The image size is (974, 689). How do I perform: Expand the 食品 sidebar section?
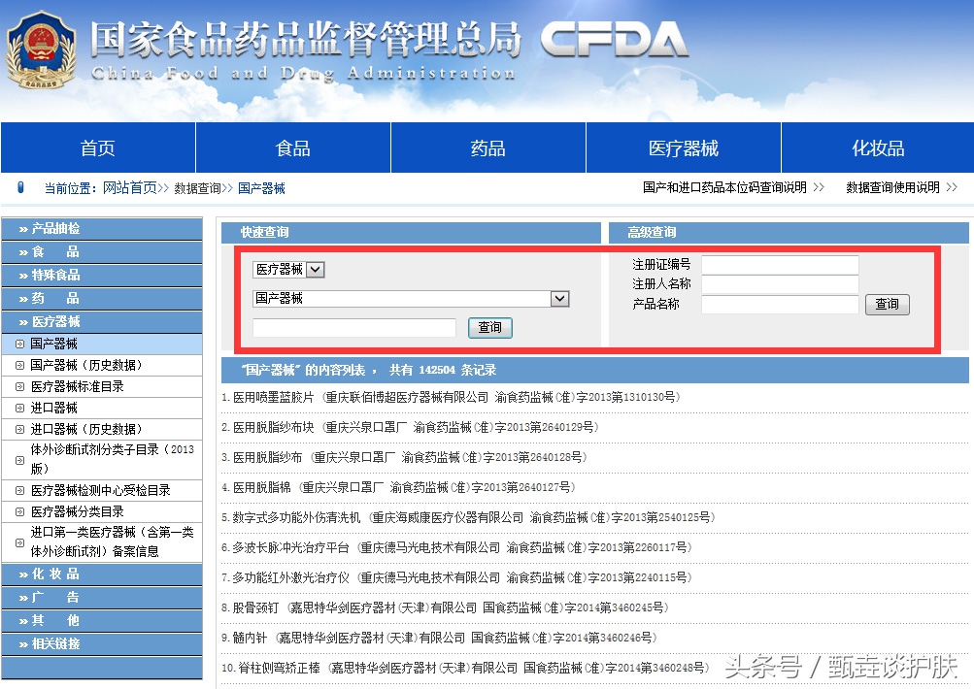point(102,251)
